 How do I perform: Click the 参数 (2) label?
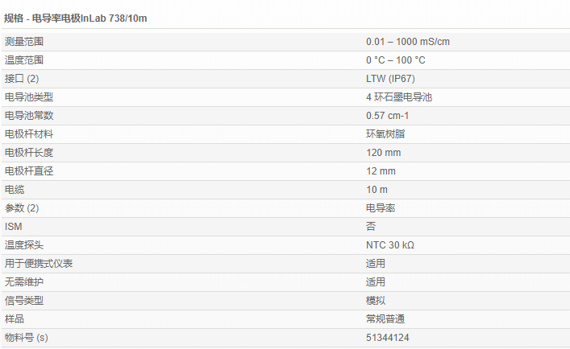click(22, 208)
